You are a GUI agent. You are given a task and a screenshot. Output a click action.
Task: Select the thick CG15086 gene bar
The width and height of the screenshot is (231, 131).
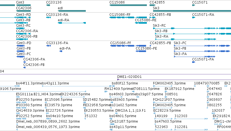coord(128,5)
